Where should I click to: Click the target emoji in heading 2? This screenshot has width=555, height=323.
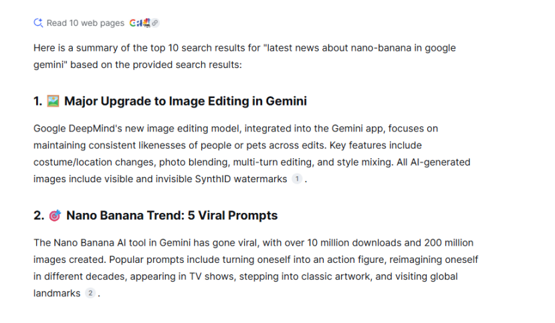pos(55,216)
